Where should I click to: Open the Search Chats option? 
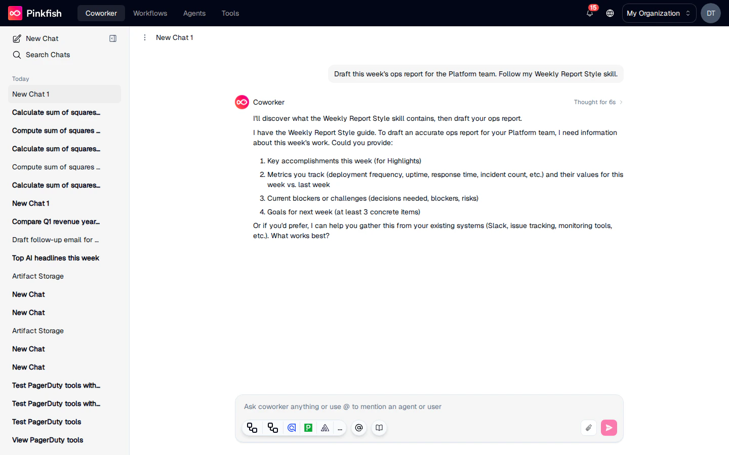click(x=41, y=55)
